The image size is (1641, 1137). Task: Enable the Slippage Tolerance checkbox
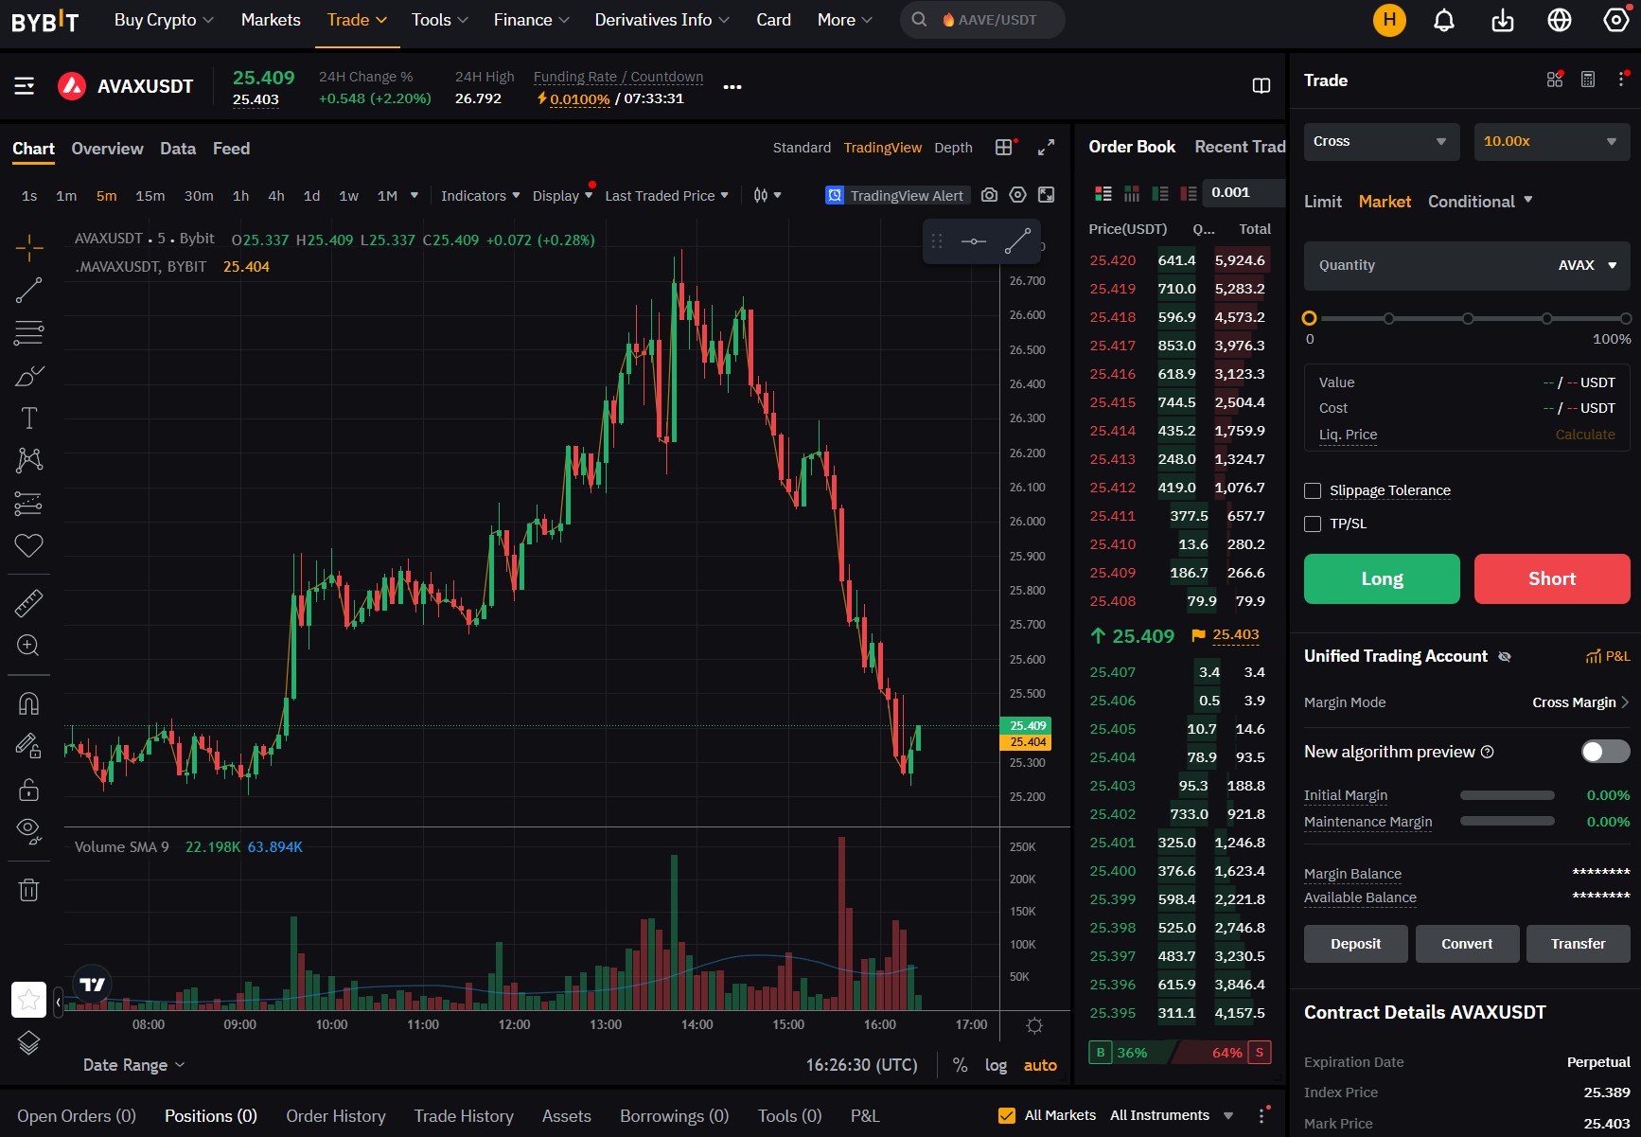pos(1313,490)
